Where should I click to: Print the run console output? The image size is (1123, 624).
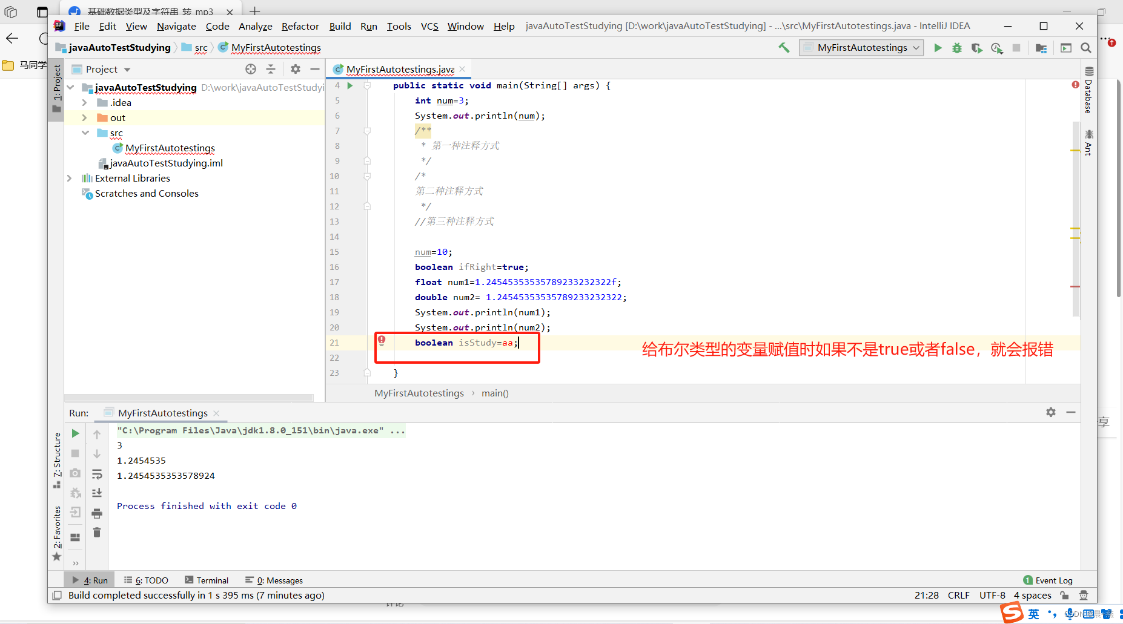[97, 513]
